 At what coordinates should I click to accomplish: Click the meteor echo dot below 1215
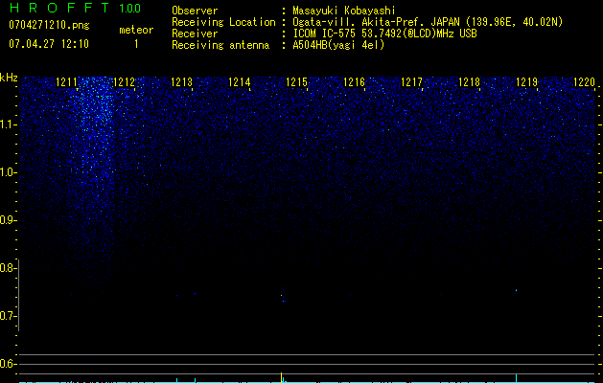283,298
